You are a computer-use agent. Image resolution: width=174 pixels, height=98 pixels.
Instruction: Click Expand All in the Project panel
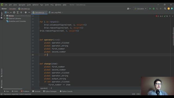(18, 13)
